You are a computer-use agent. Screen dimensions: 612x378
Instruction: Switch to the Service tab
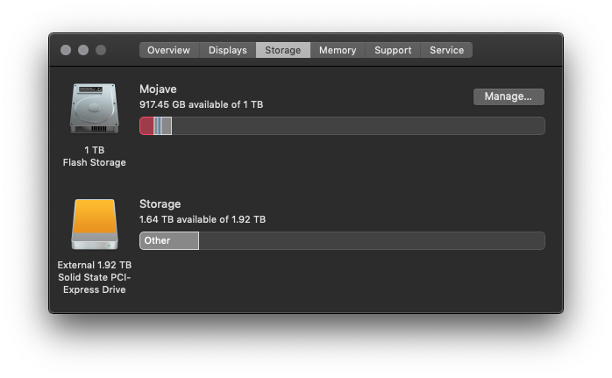(x=446, y=50)
